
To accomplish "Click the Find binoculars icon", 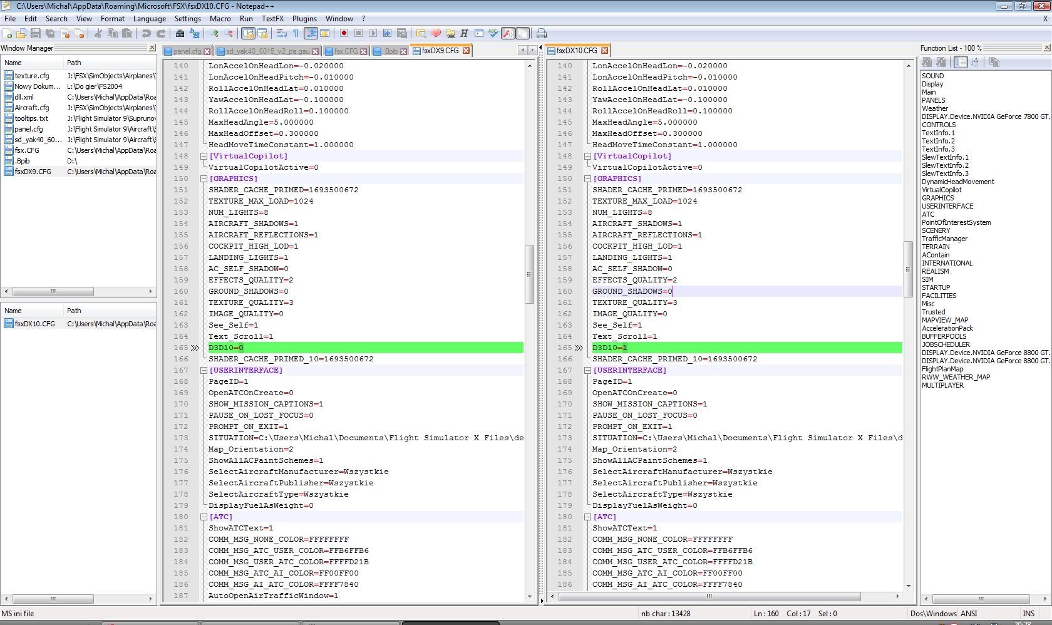I will tap(180, 34).
